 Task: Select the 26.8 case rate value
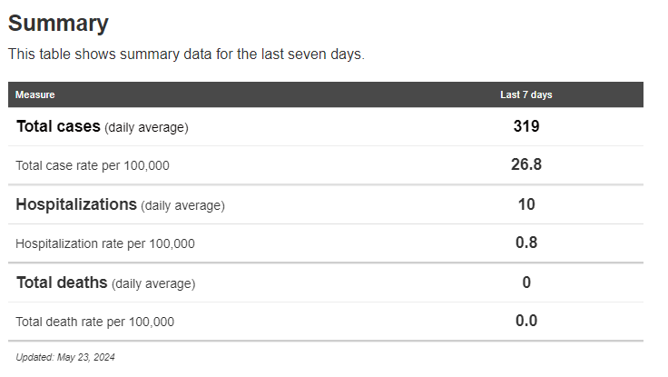526,164
